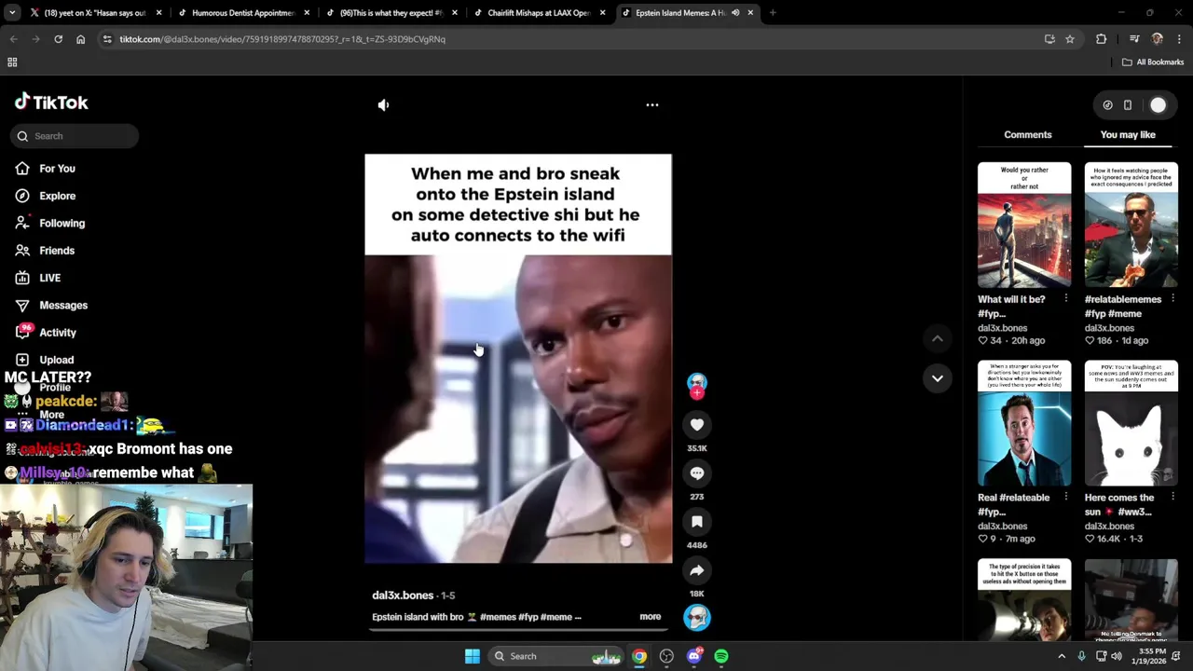Toggle the white circle switch top right

click(1158, 105)
